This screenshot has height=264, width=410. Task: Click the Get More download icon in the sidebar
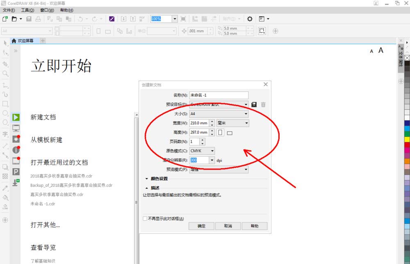16,182
